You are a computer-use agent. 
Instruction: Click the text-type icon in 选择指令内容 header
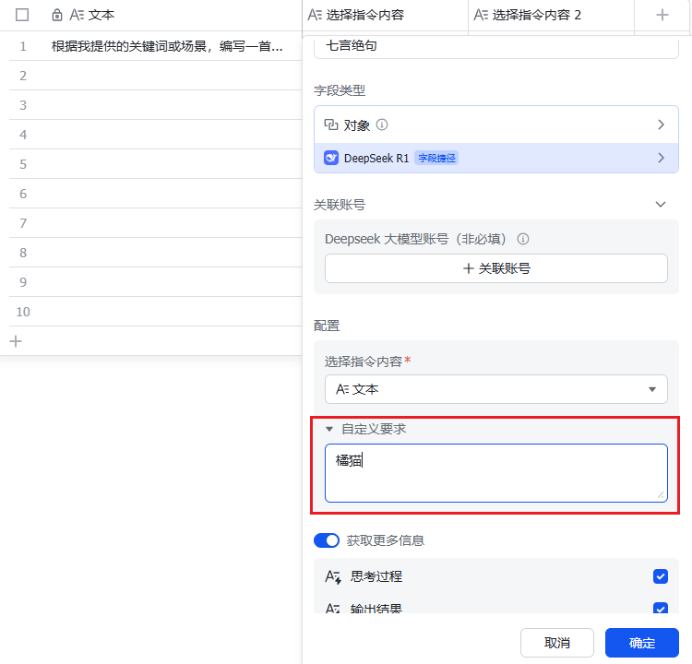point(315,15)
